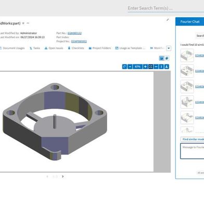Go to the next preview page arrow
This screenshot has width=204, height=204.
(62, 176)
